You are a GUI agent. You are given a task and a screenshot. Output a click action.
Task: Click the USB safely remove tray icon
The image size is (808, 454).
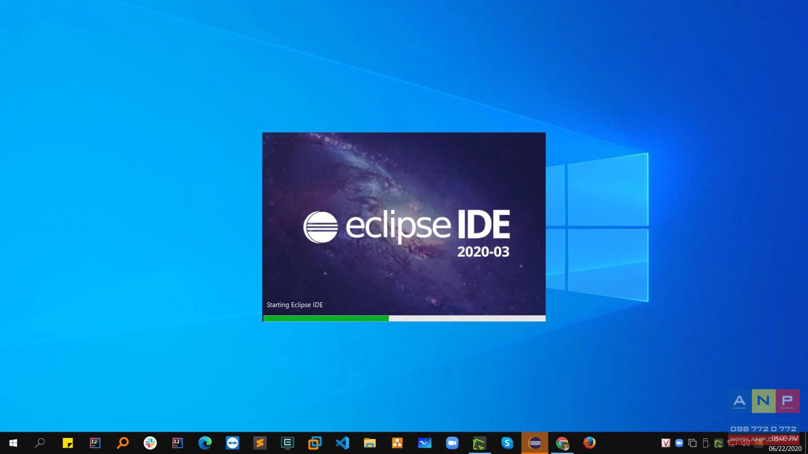[705, 443]
